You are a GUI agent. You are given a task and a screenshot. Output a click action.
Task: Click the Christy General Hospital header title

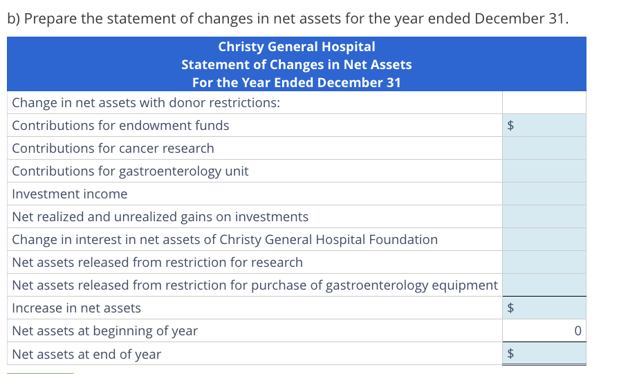tap(297, 47)
